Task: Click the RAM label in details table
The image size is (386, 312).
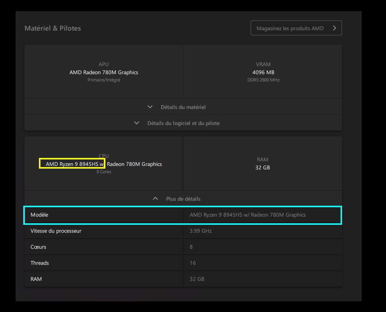Action: (36, 279)
